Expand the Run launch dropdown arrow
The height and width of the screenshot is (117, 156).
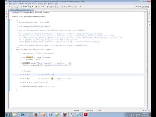28,7
